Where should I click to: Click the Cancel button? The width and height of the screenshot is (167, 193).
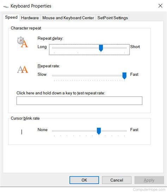pyautogui.click(x=117, y=180)
